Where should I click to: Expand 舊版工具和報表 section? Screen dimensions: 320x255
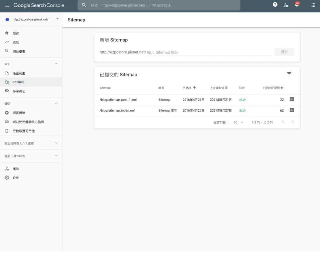coord(56,156)
